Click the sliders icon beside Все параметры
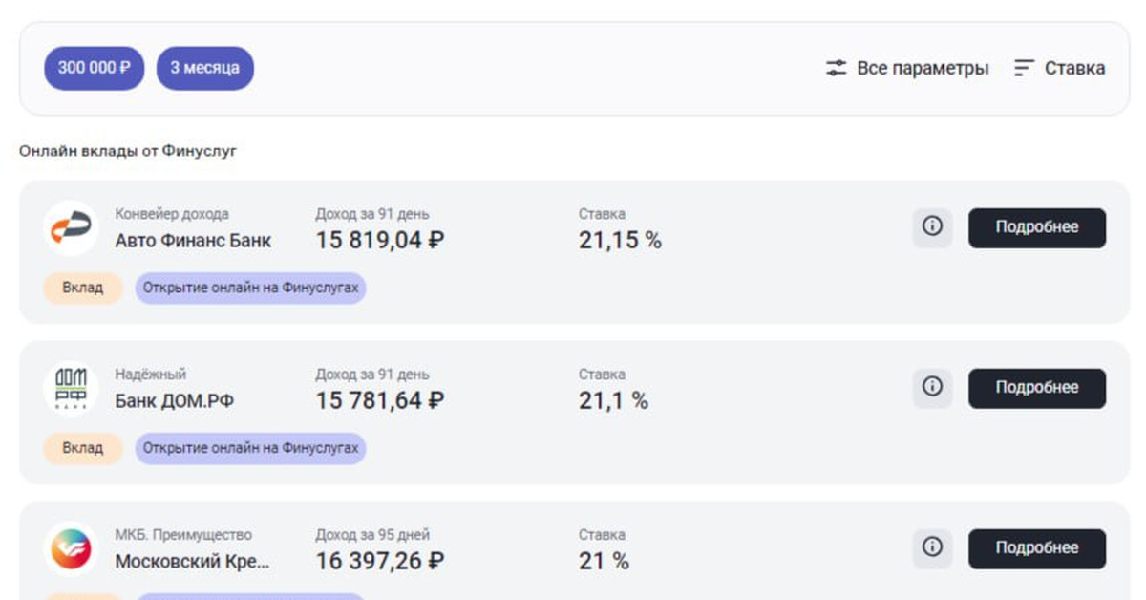The width and height of the screenshot is (1146, 600). tap(837, 69)
